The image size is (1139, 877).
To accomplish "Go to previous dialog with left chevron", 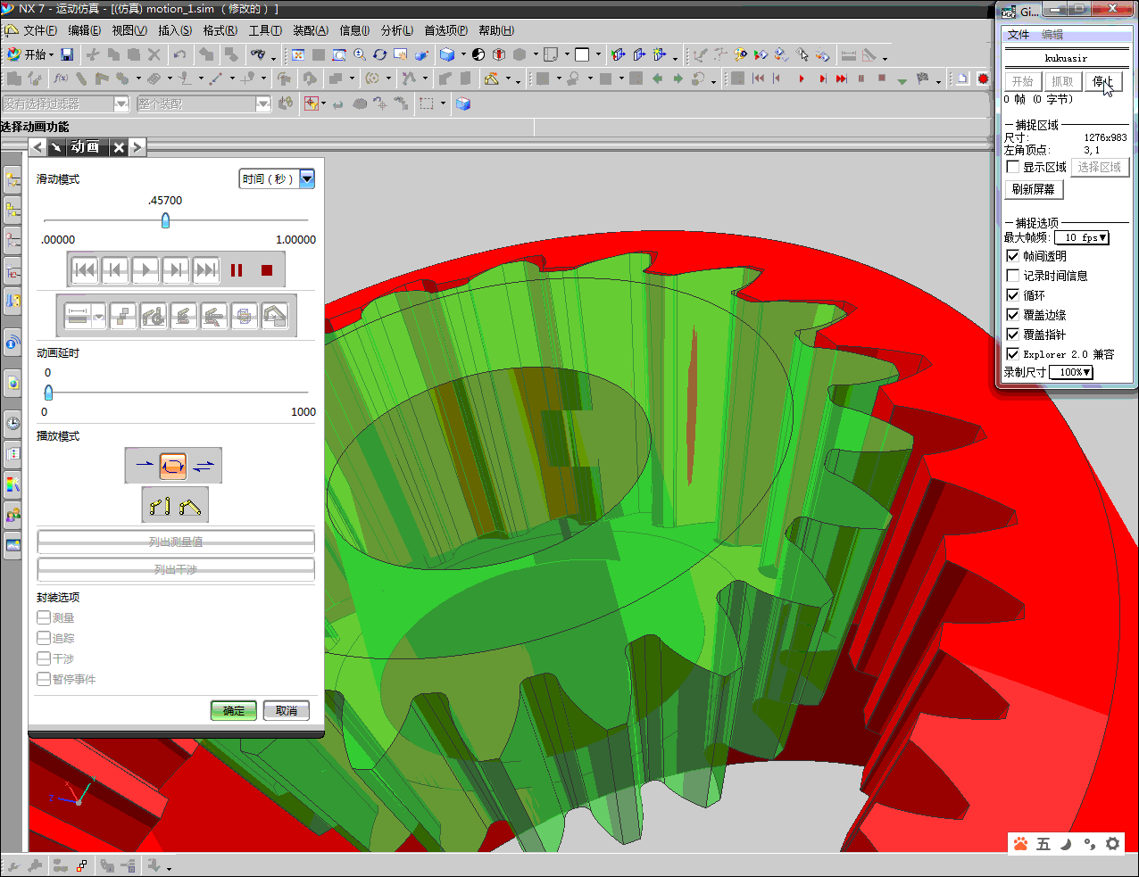I will pos(37,147).
